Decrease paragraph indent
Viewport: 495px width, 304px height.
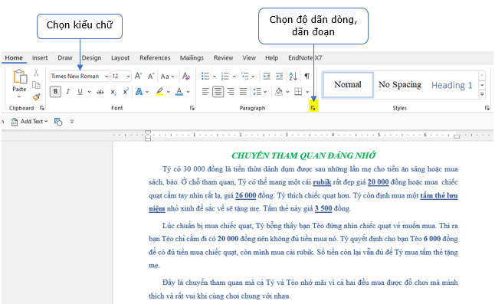[267, 76]
